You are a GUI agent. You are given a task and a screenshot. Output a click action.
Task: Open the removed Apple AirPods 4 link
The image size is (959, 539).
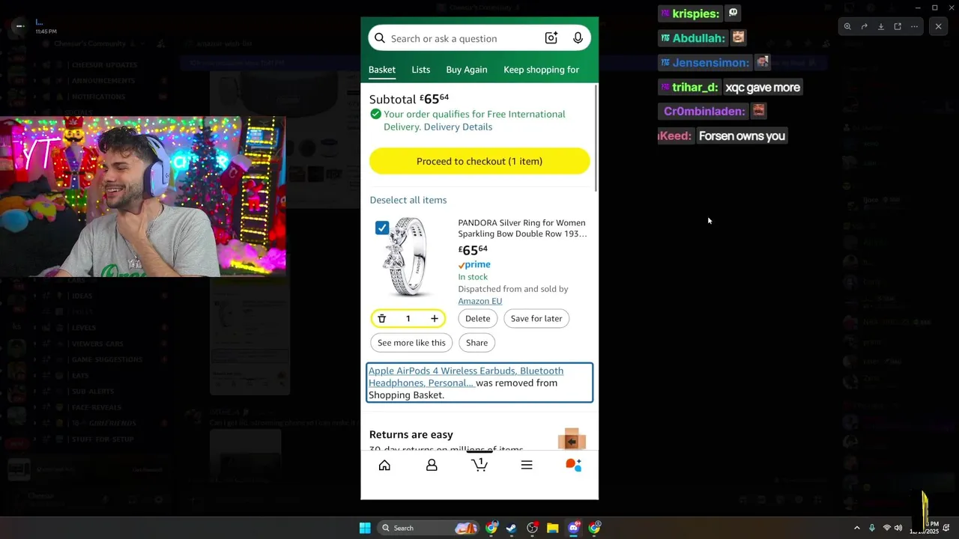coord(466,377)
